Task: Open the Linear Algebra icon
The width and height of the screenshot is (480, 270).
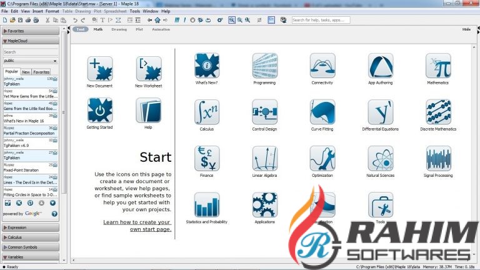Action: (x=265, y=158)
